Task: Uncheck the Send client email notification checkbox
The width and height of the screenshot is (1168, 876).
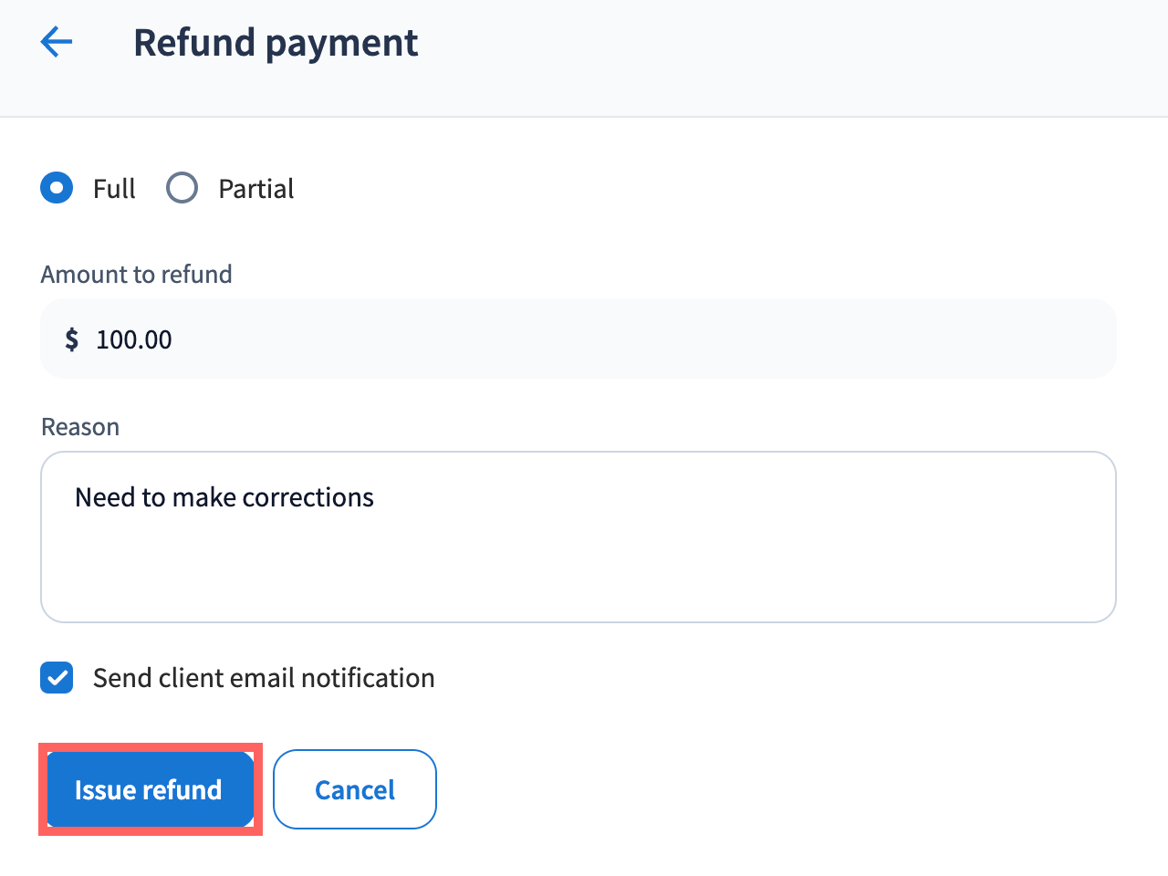Action: (57, 678)
